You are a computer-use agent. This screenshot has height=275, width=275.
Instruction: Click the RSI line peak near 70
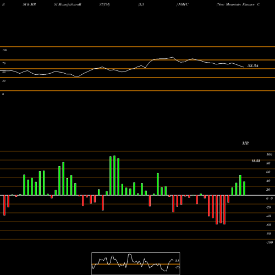172,57
